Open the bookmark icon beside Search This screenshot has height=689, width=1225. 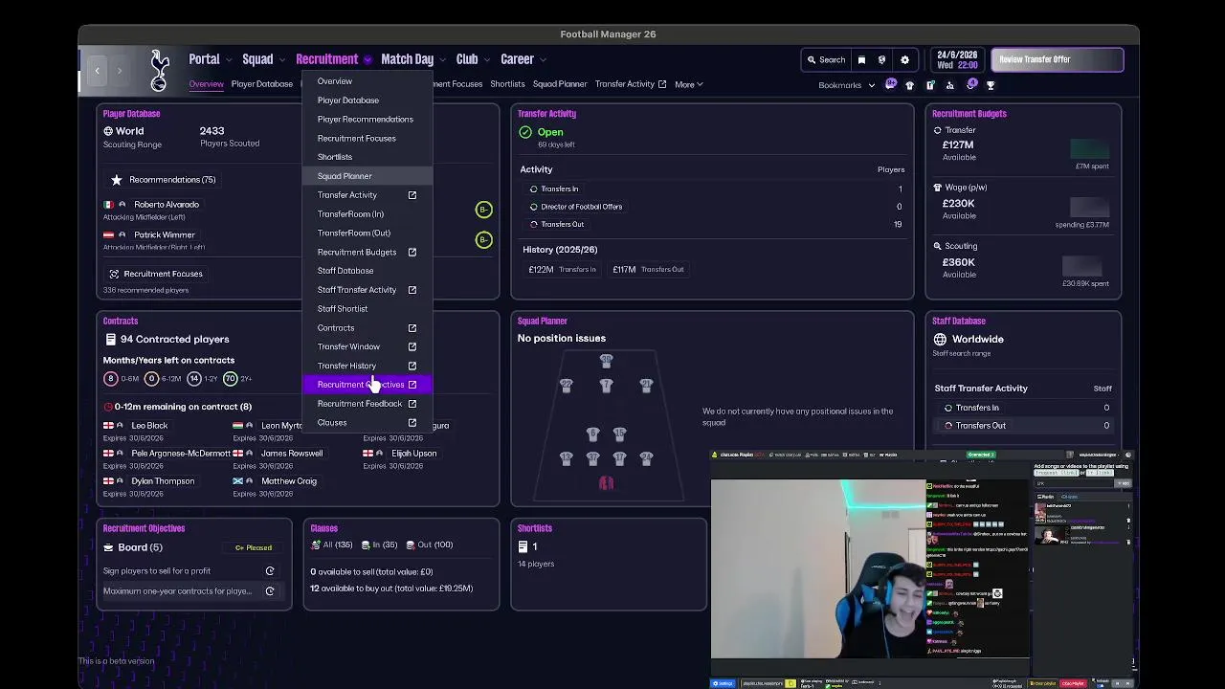pos(861,59)
